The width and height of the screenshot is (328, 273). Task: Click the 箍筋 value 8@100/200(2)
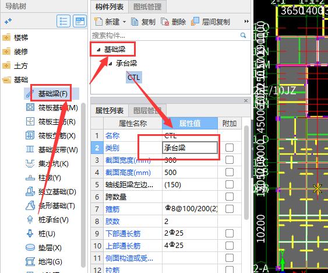[x=190, y=209]
